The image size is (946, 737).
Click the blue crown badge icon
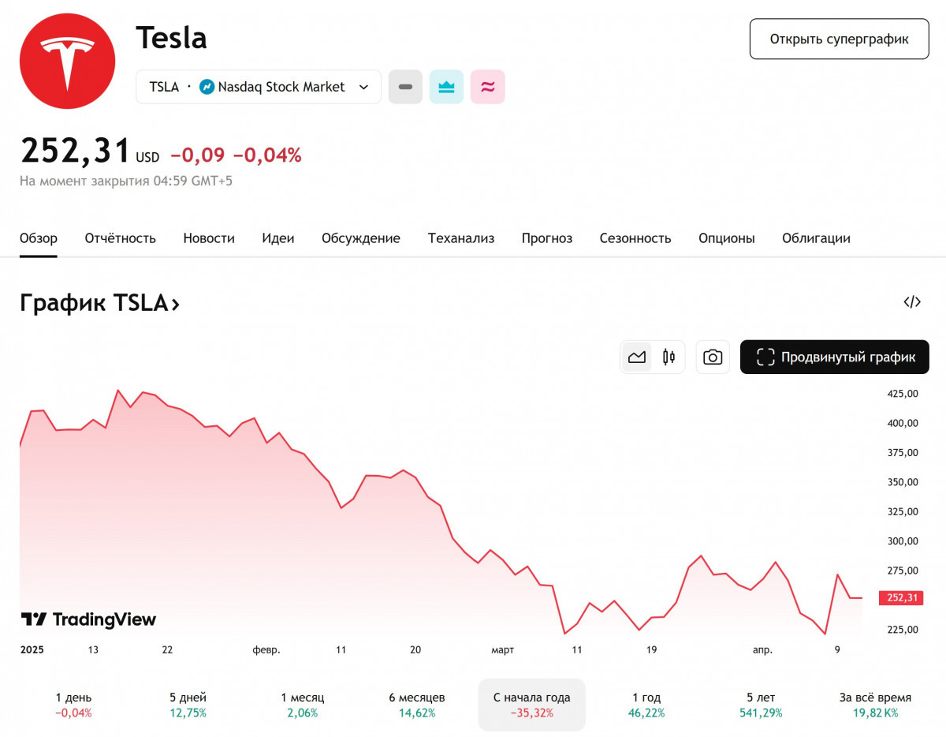point(446,87)
